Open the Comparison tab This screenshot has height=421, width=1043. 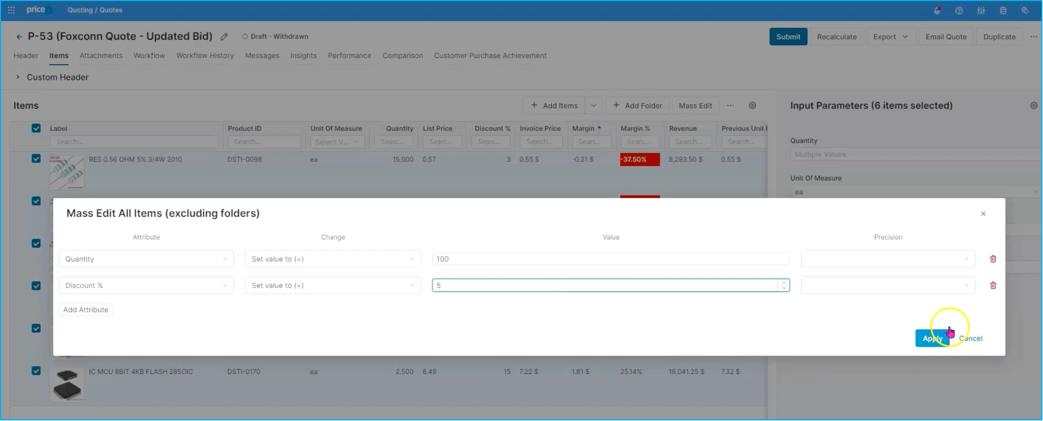tap(403, 55)
